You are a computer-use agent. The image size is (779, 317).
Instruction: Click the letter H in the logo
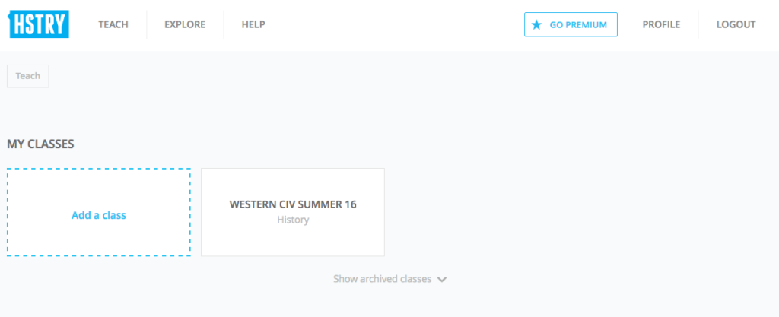[x=17, y=24]
